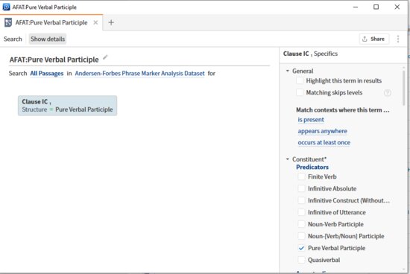Toggle the Show details button
The image size is (410, 274).
48,39
